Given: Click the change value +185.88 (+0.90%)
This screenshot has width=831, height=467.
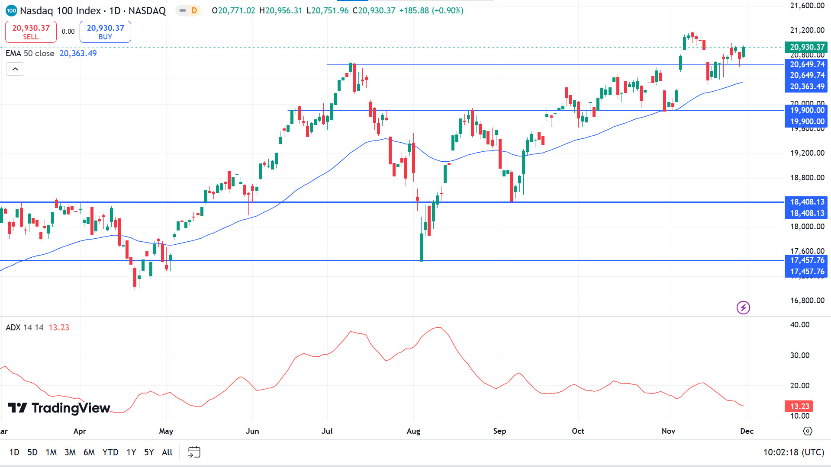Looking at the screenshot, I should [431, 10].
